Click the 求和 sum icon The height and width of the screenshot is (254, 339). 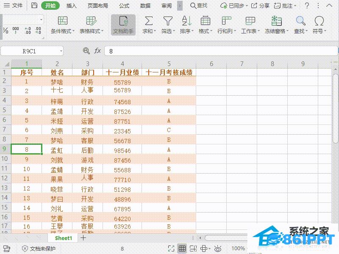click(x=149, y=21)
